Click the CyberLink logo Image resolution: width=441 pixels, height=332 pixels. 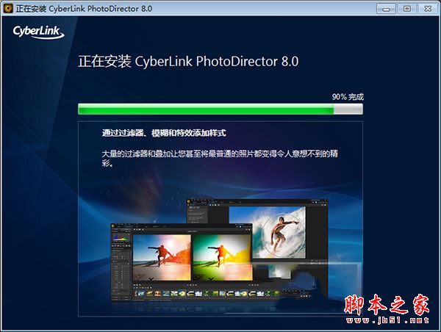[38, 32]
